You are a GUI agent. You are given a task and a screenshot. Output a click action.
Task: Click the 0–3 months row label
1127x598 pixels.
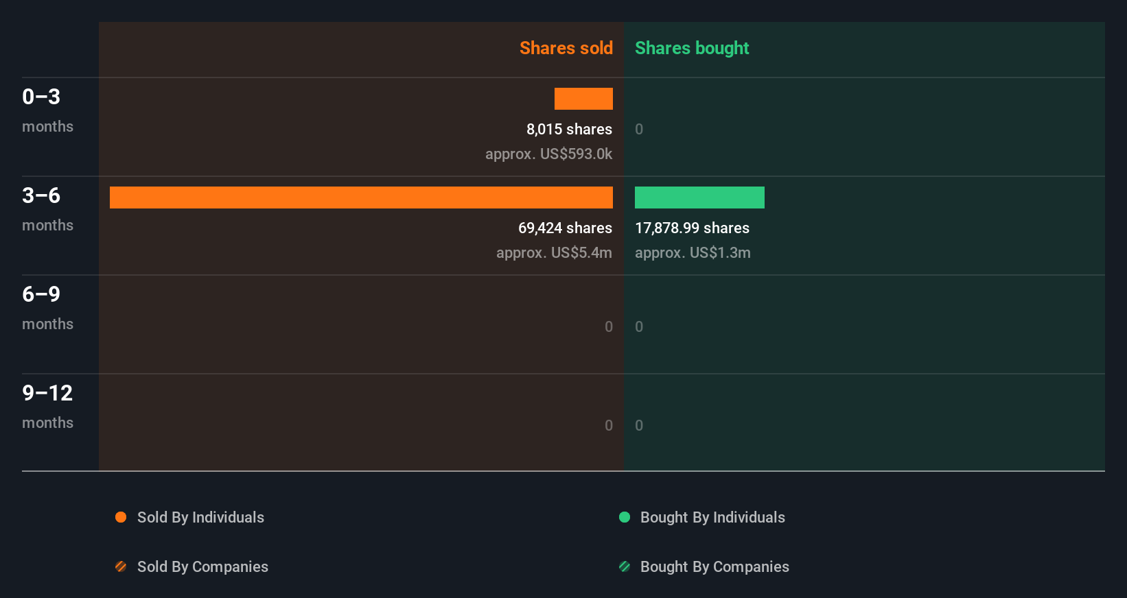click(47, 110)
